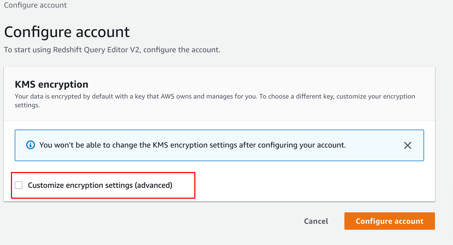Click the information circle next to the warning text
Image resolution: width=453 pixels, height=245 pixels.
tap(30, 145)
